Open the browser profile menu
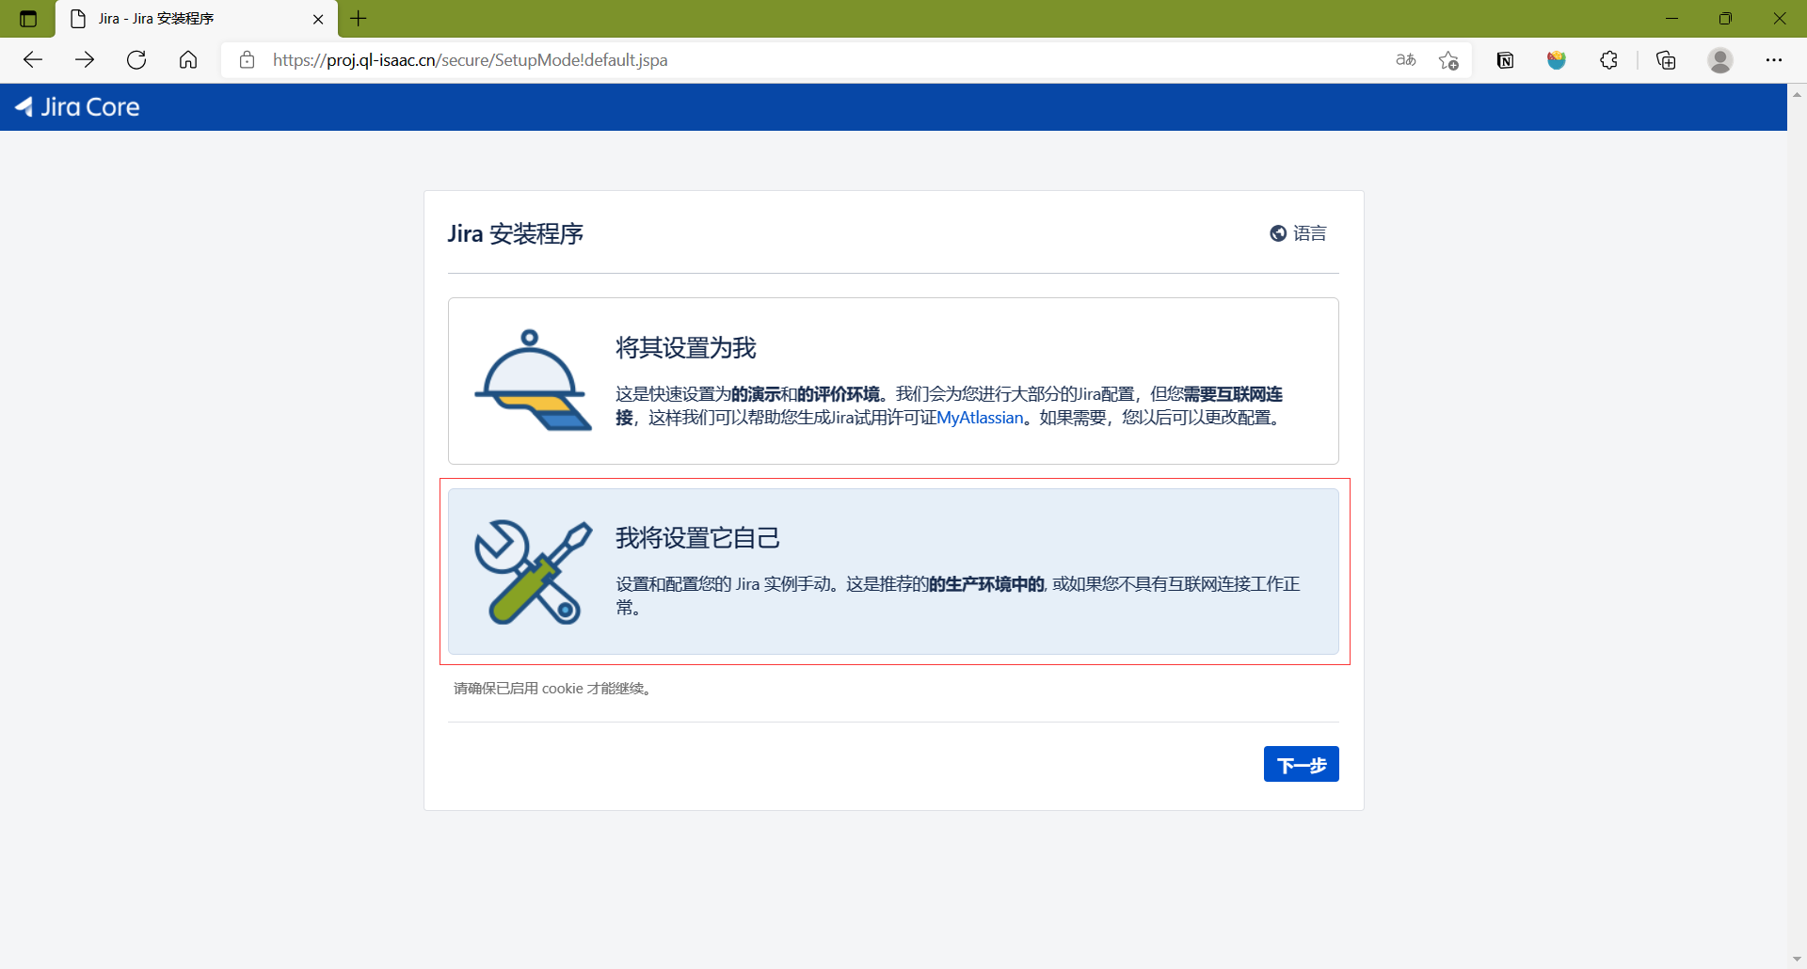Image resolution: width=1807 pixels, height=969 pixels. [x=1719, y=59]
